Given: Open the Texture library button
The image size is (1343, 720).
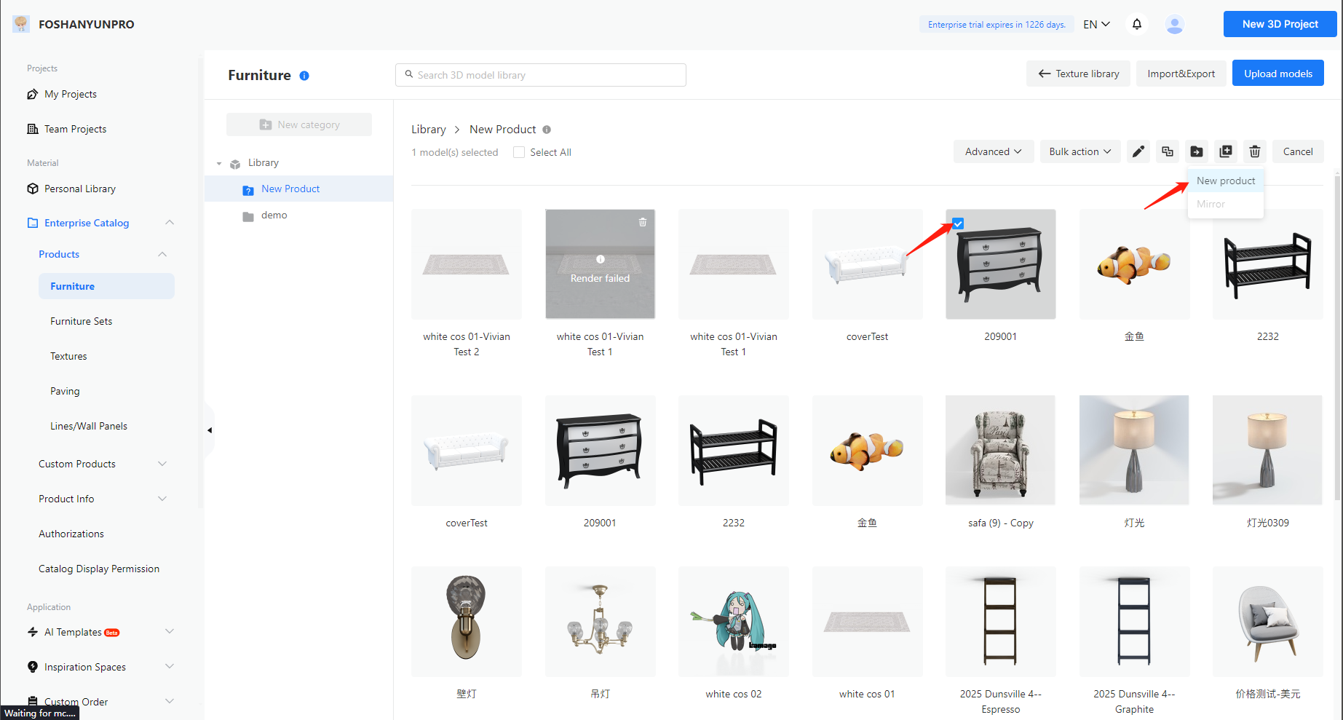Looking at the screenshot, I should click(1078, 74).
